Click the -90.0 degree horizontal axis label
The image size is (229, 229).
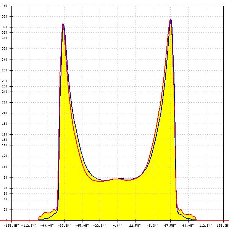point(47,226)
